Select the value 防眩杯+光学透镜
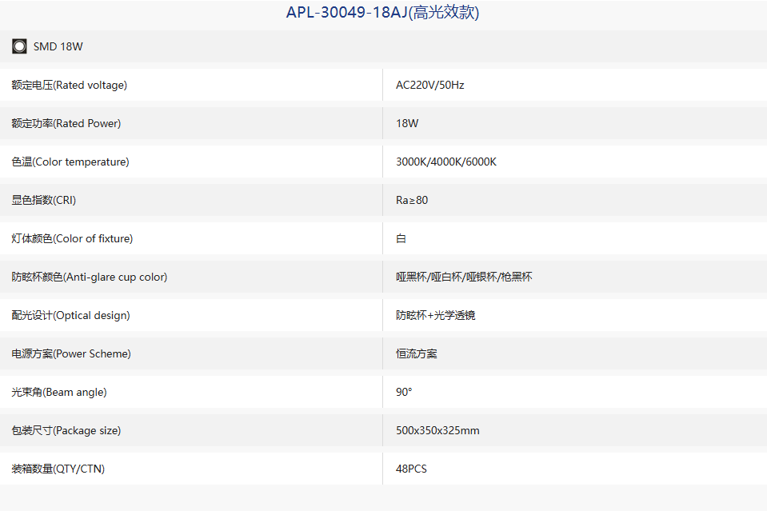 point(435,315)
